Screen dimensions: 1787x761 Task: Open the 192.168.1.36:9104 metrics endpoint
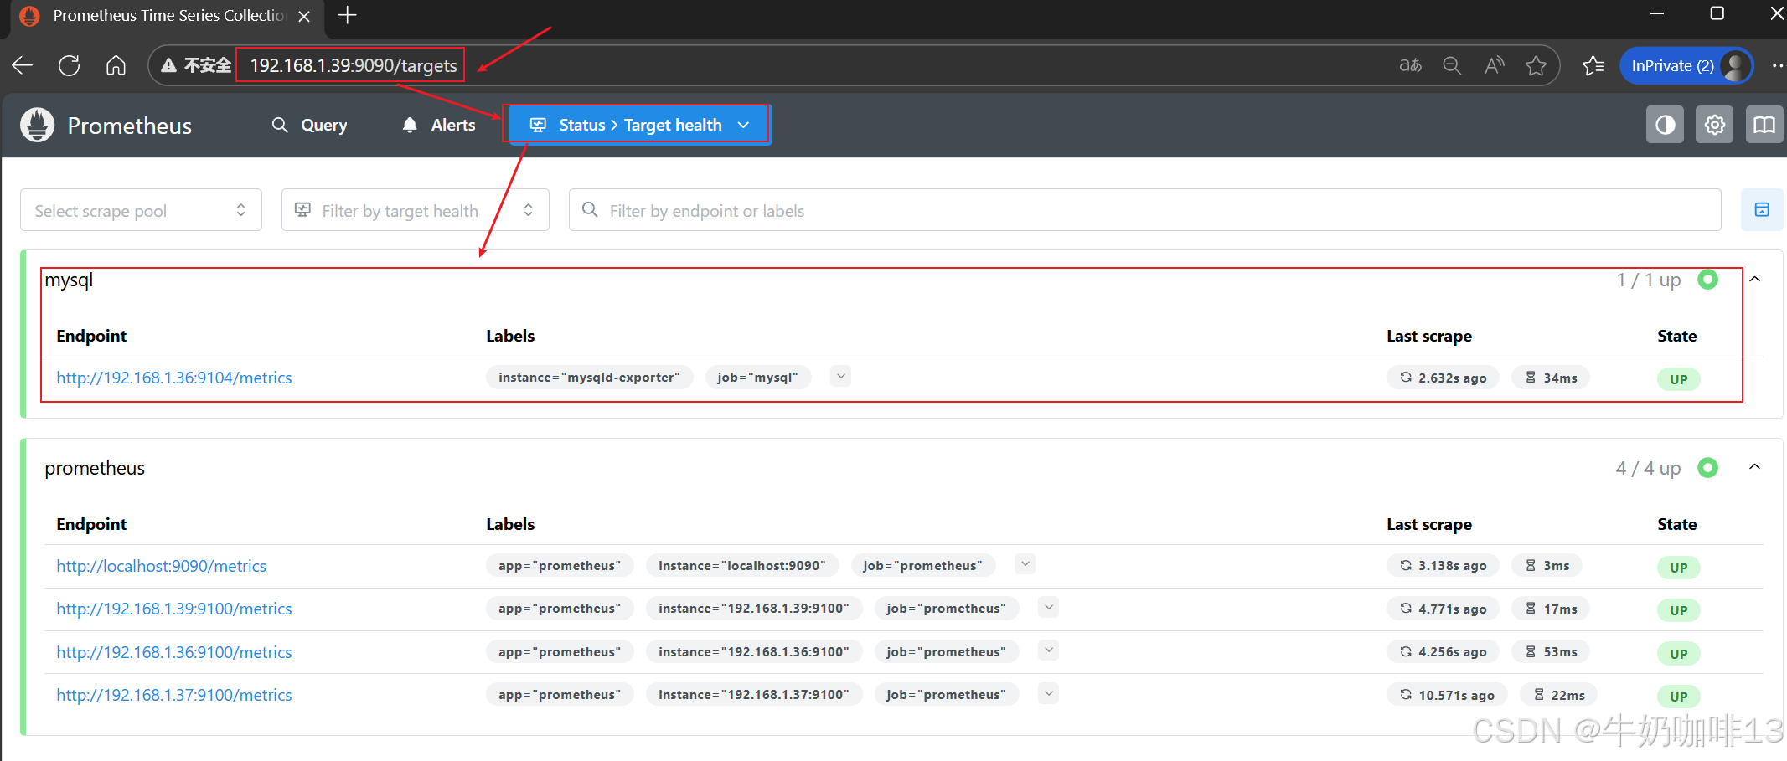pos(174,378)
